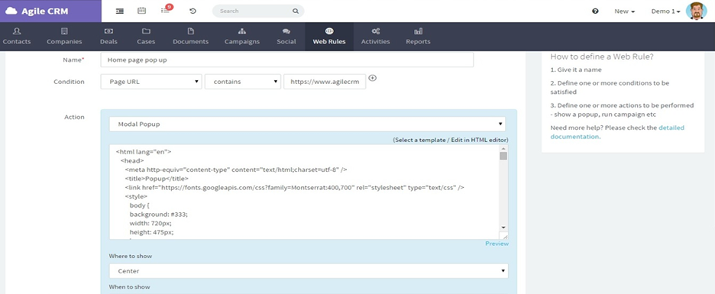Open the Center position dropdown
Image resolution: width=715 pixels, height=294 pixels.
(309, 271)
